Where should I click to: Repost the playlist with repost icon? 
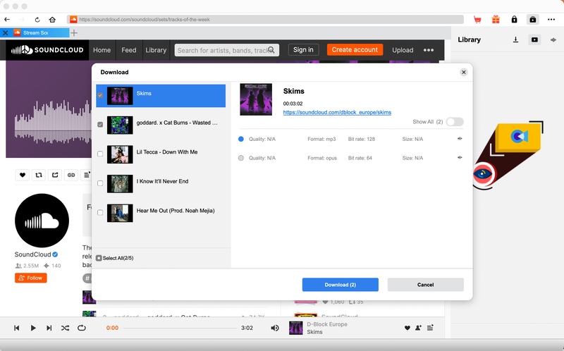click(x=39, y=175)
